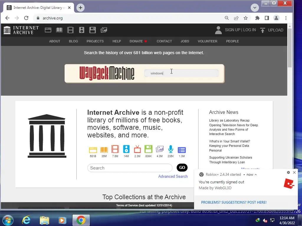This screenshot has width=302, height=226.
Task: Open the Audio (speaker) icon in header
Action: (x=81, y=30)
